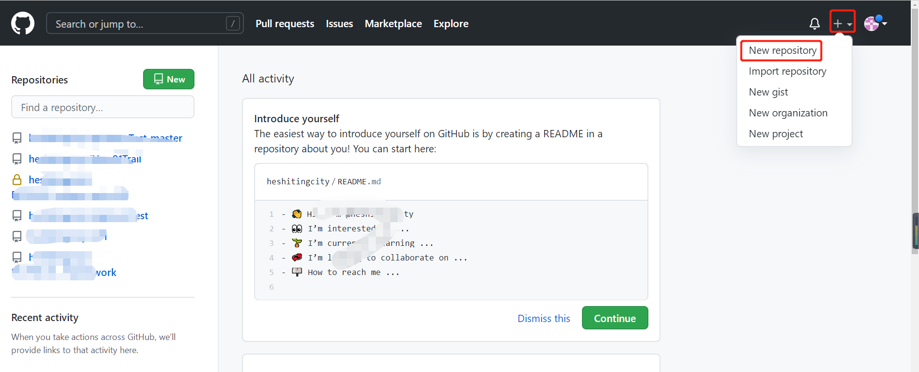Select Import repository menu entry
Viewport: 919px width, 372px height.
788,71
